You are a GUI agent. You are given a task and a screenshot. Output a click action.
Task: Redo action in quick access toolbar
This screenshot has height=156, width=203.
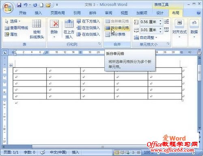(35, 5)
